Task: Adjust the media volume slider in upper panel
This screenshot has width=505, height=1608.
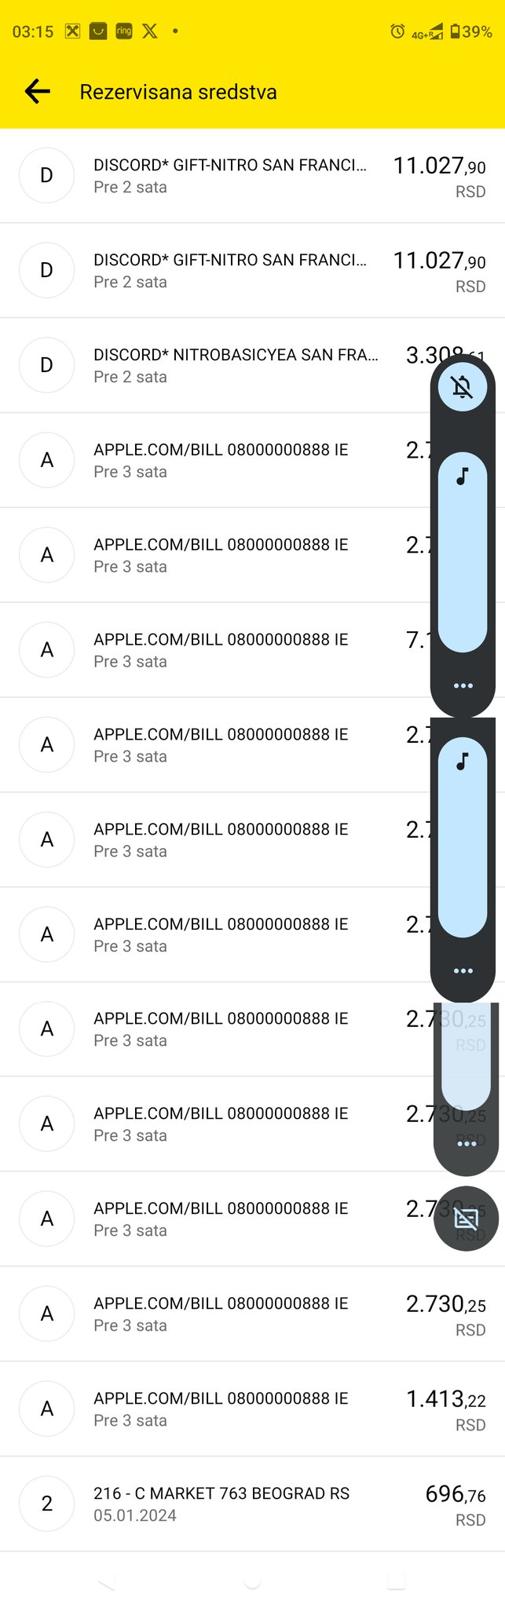Action: click(x=463, y=552)
